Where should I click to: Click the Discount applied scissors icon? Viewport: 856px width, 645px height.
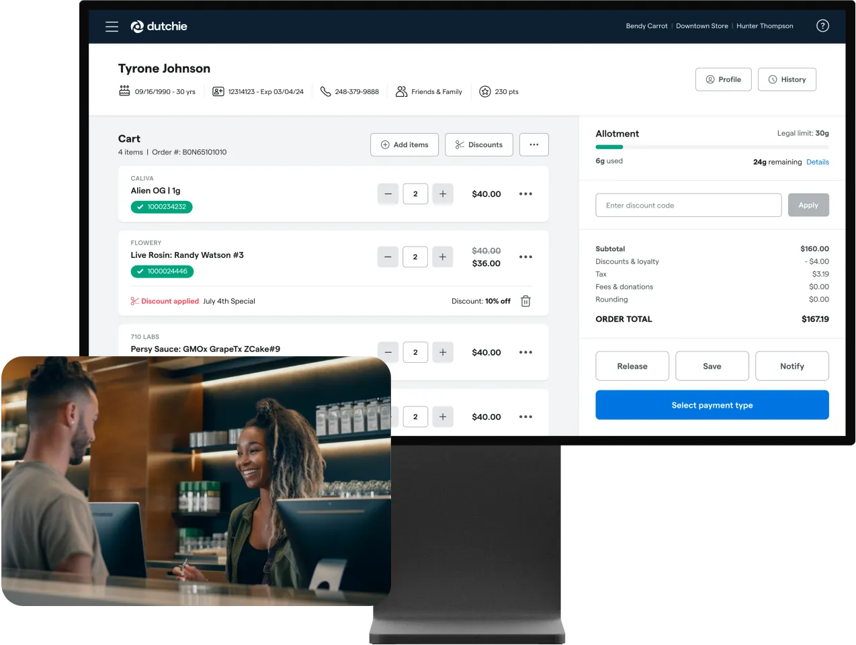pyautogui.click(x=134, y=301)
